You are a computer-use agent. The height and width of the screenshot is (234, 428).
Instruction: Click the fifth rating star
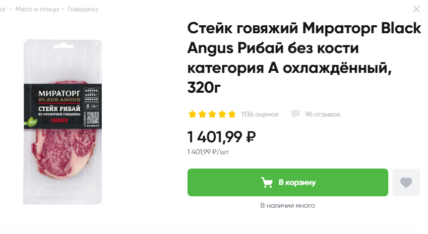click(x=232, y=114)
